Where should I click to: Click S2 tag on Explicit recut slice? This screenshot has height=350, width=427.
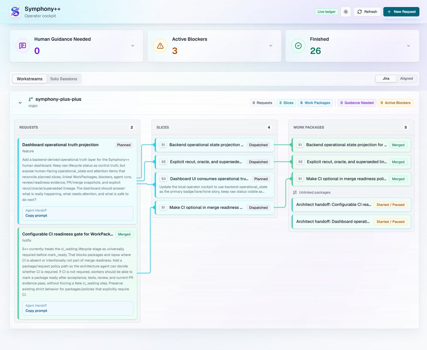(x=163, y=162)
